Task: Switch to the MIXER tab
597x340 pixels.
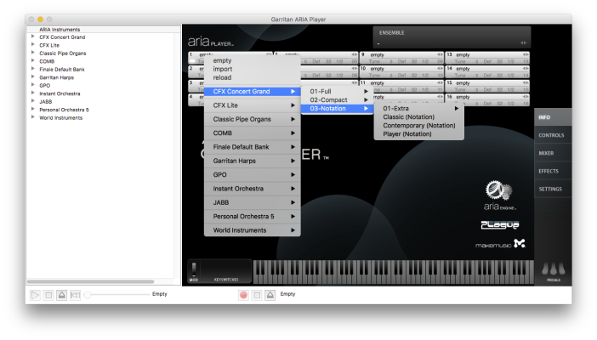Action: pyautogui.click(x=553, y=153)
